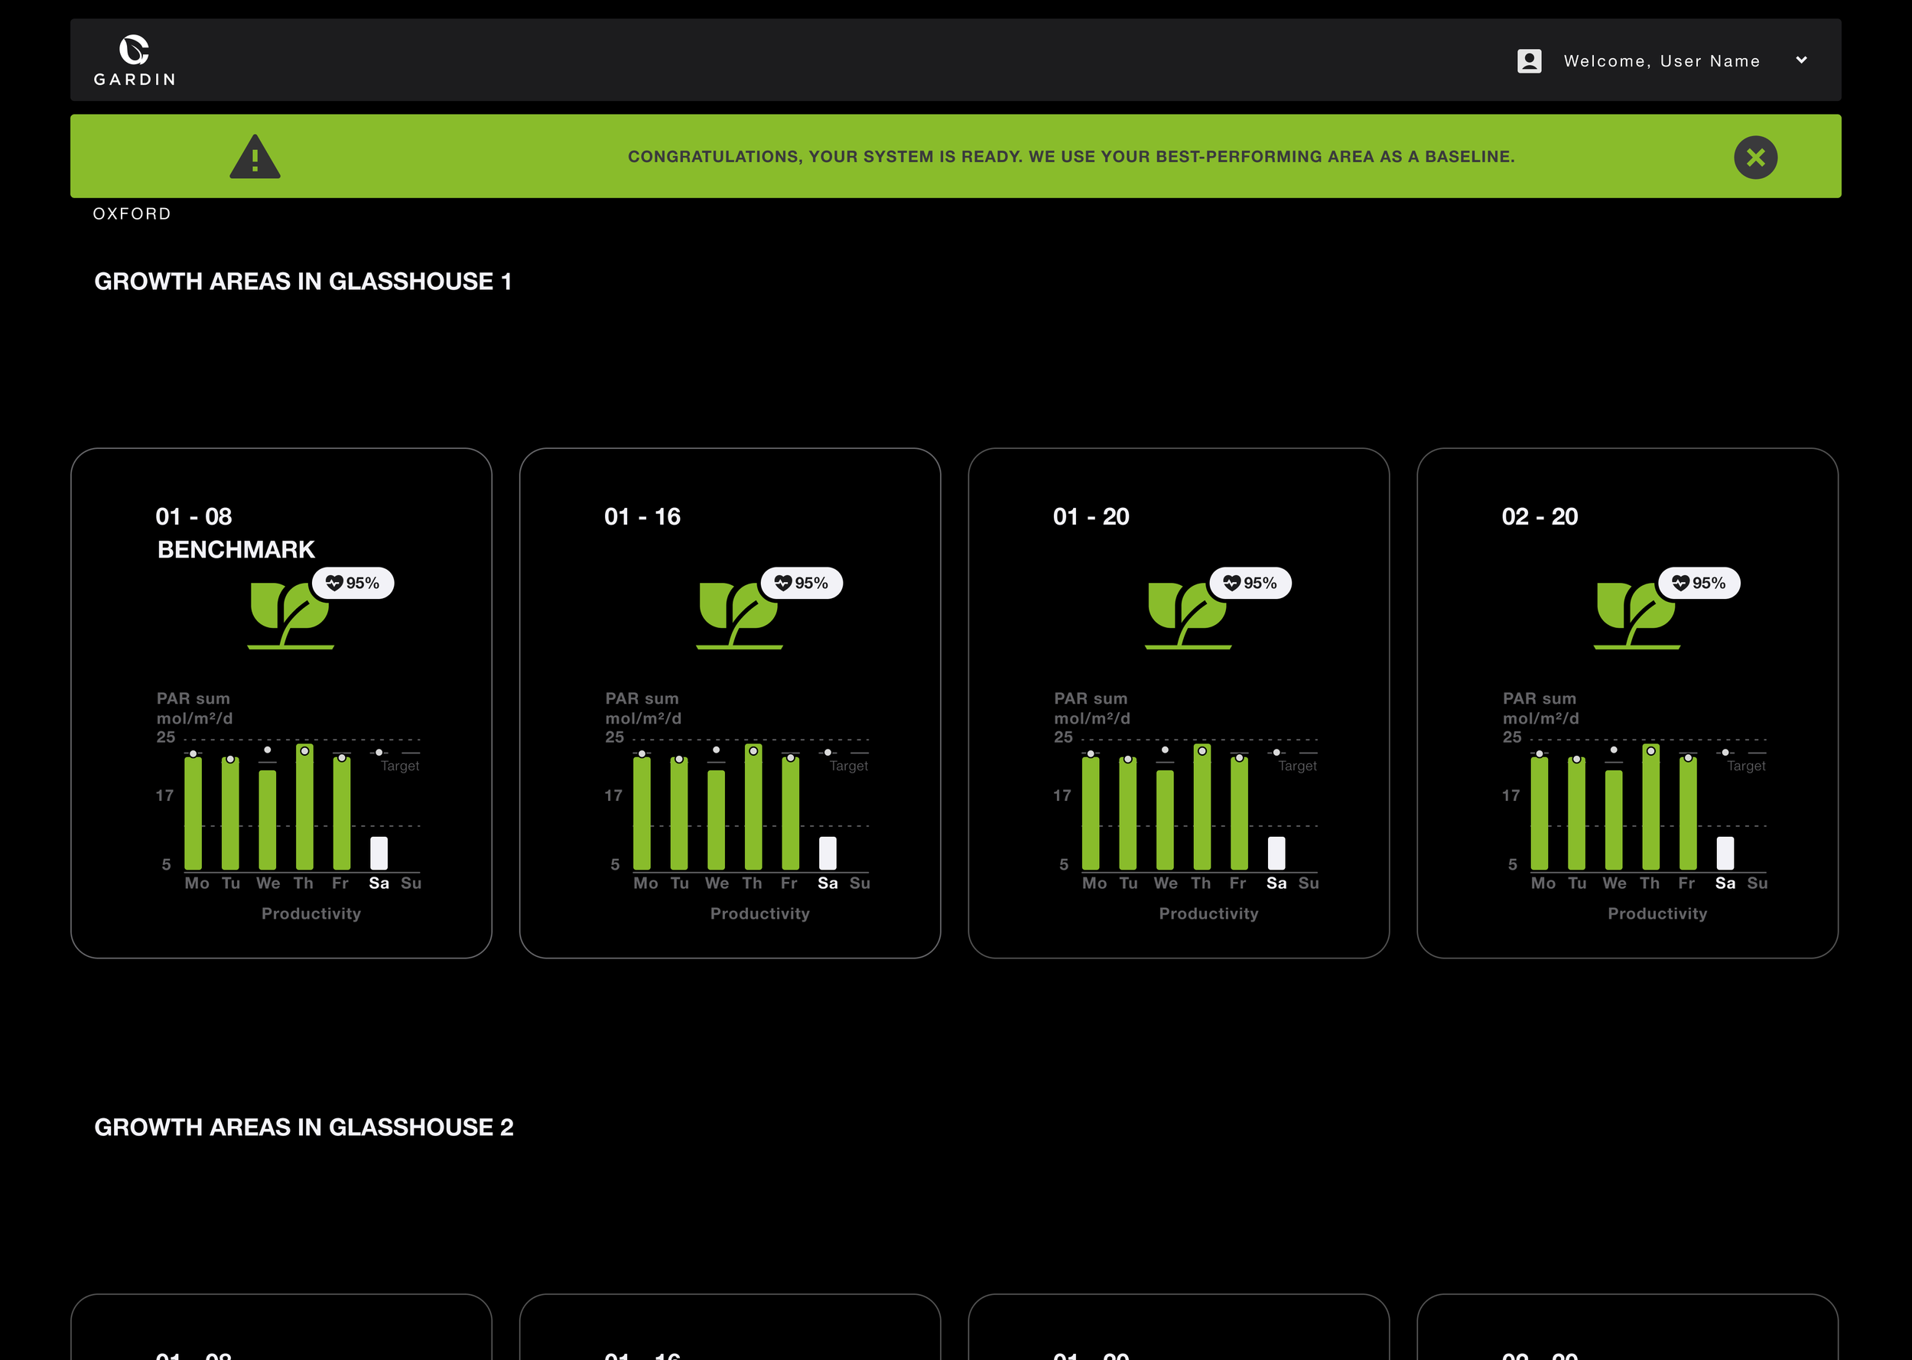This screenshot has height=1360, width=1912.
Task: Expand the Welcome User Name dropdown arrow
Action: [x=1802, y=60]
